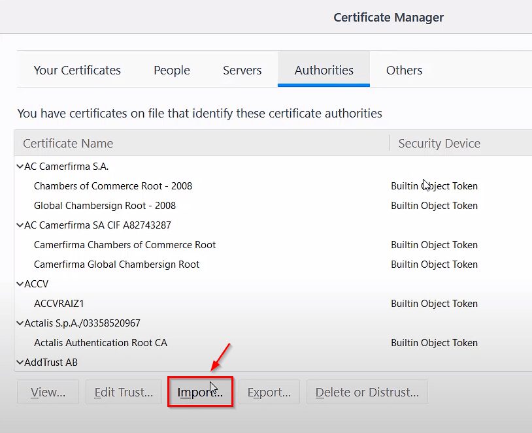Select the Actalis S.p.A./03358520967 group name
This screenshot has width=532, height=433.
coord(82,323)
